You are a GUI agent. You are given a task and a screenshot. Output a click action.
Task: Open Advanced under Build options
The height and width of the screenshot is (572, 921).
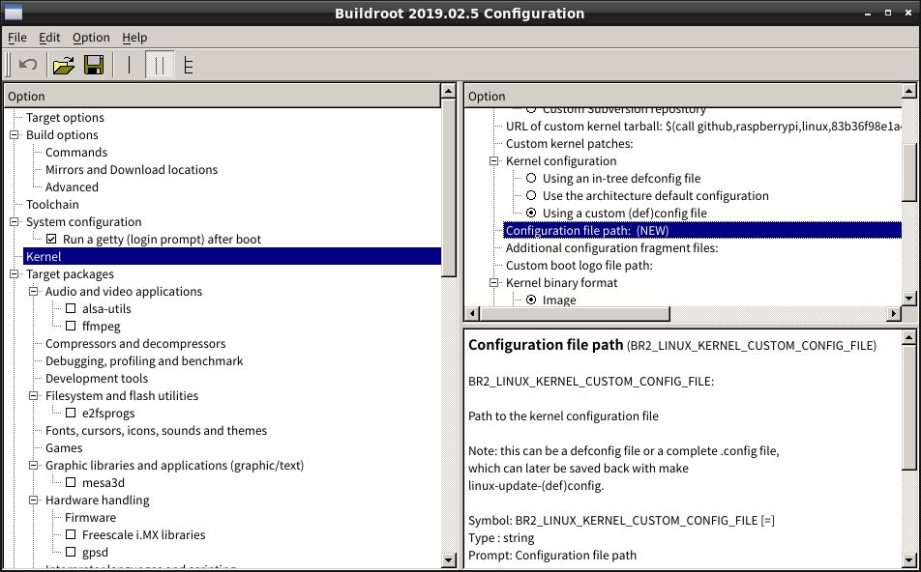[x=72, y=187]
